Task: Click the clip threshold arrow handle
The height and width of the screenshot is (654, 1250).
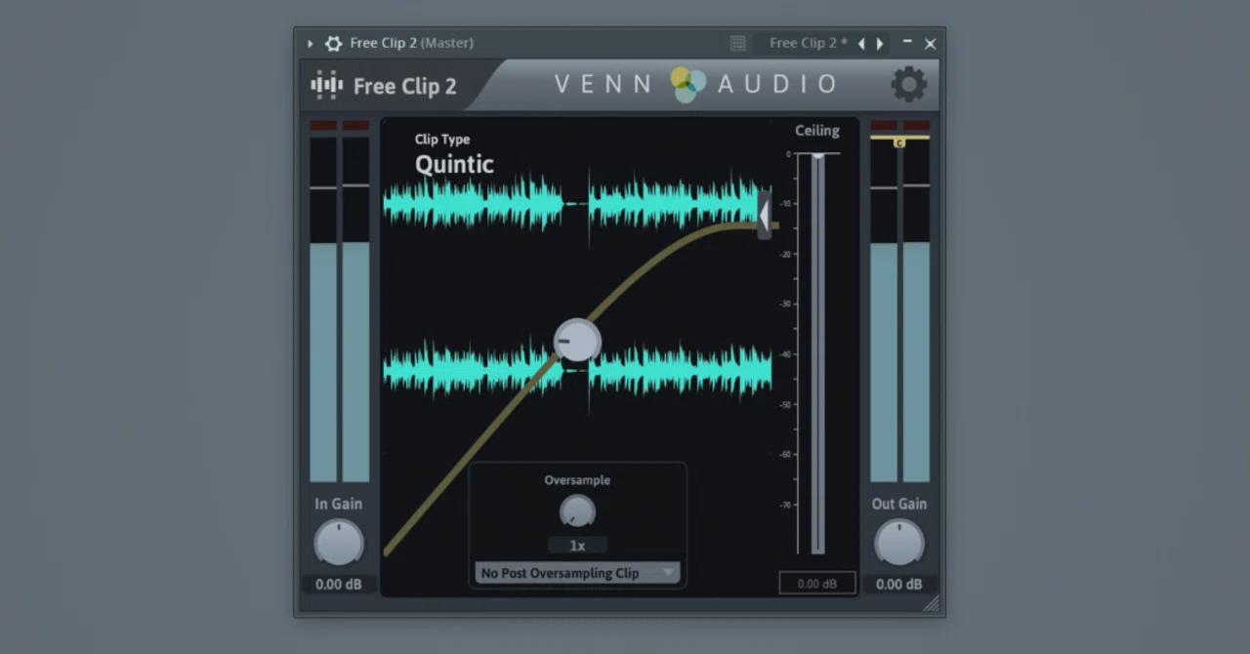Action: click(x=764, y=214)
